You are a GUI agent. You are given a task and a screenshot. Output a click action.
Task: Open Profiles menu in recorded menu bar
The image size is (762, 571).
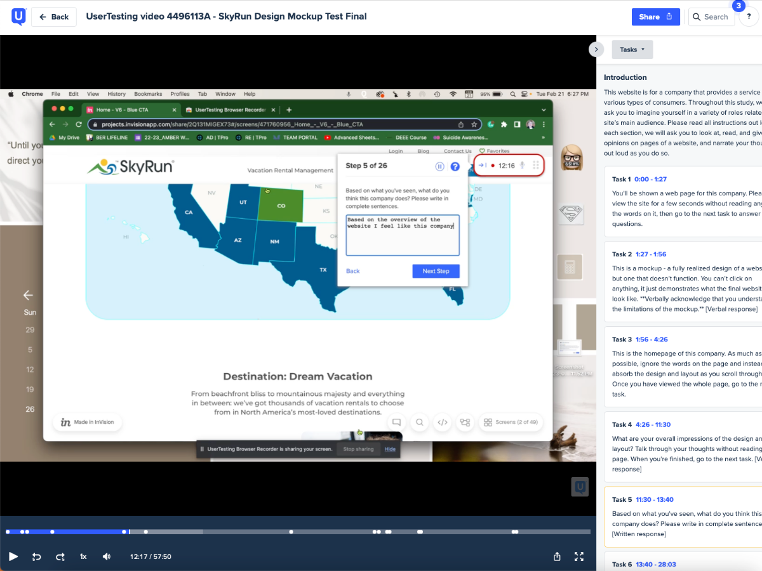(x=180, y=94)
